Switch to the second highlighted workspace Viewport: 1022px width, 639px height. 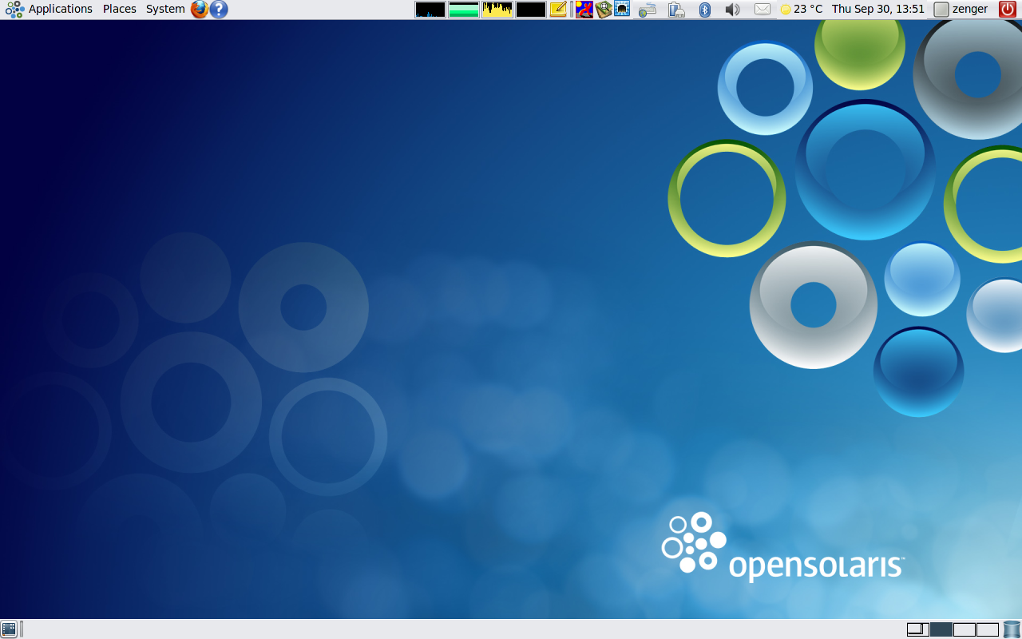click(x=941, y=629)
